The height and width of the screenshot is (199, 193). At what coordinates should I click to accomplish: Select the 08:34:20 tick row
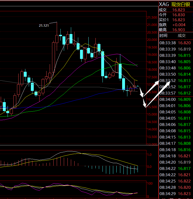(175, 162)
